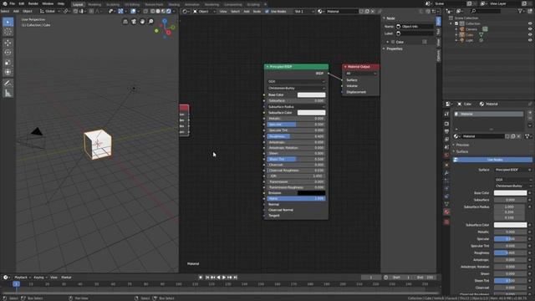This screenshot has height=301, width=535.
Task: Toggle Use Nodes checkbox in node editor header
Action: pos(267,11)
